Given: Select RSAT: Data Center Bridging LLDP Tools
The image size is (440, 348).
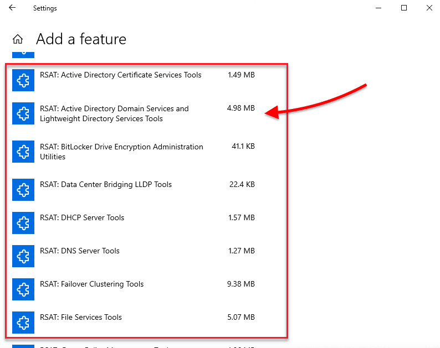Looking at the screenshot, I should [x=106, y=184].
